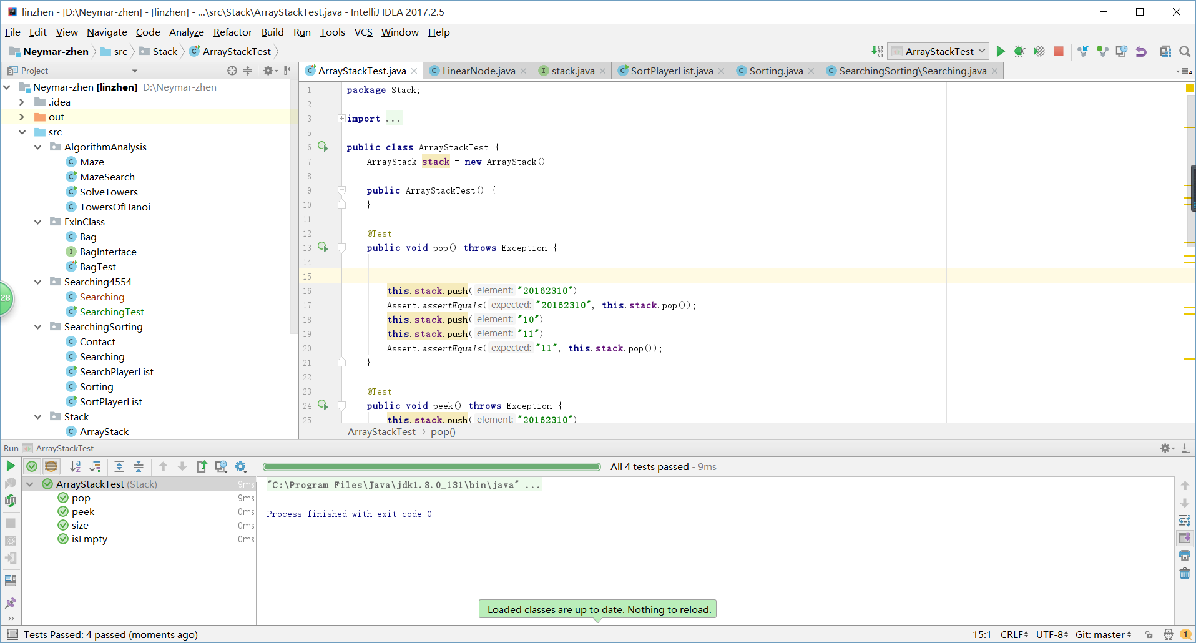Toggle Show Ignored tests filter
The height and width of the screenshot is (643, 1196).
51,466
